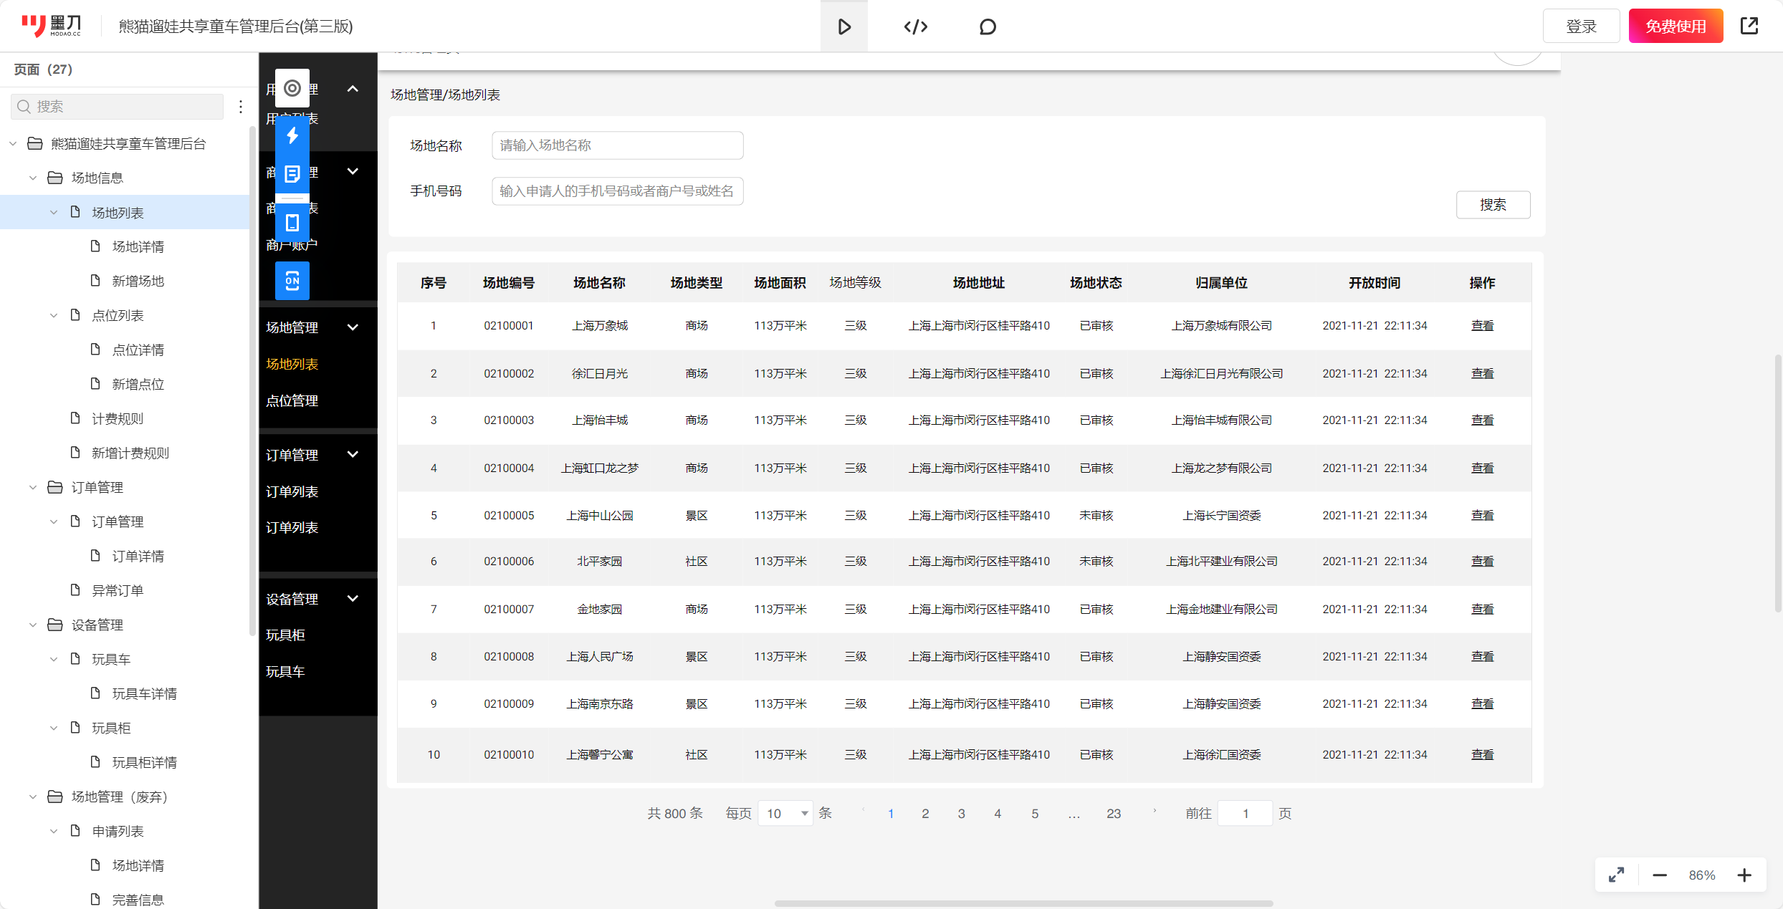Select 场地列表 in the black sidebar
Screen dimensions: 1783x909
pos(292,364)
